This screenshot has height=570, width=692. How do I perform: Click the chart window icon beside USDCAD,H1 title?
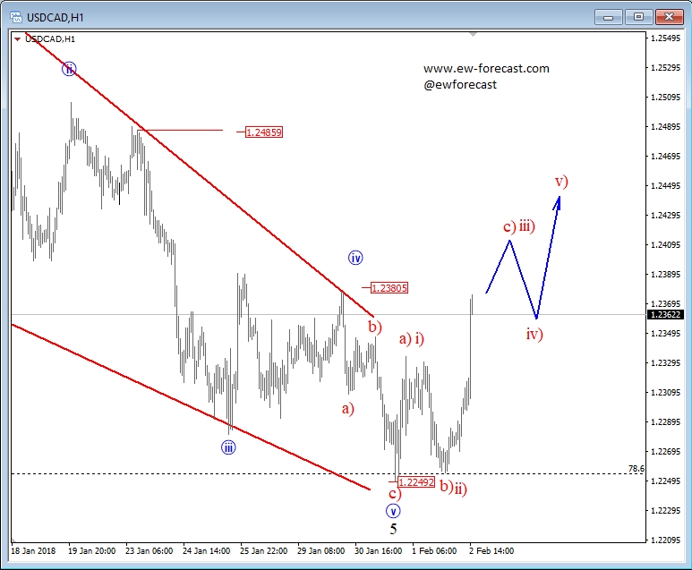(x=16, y=17)
